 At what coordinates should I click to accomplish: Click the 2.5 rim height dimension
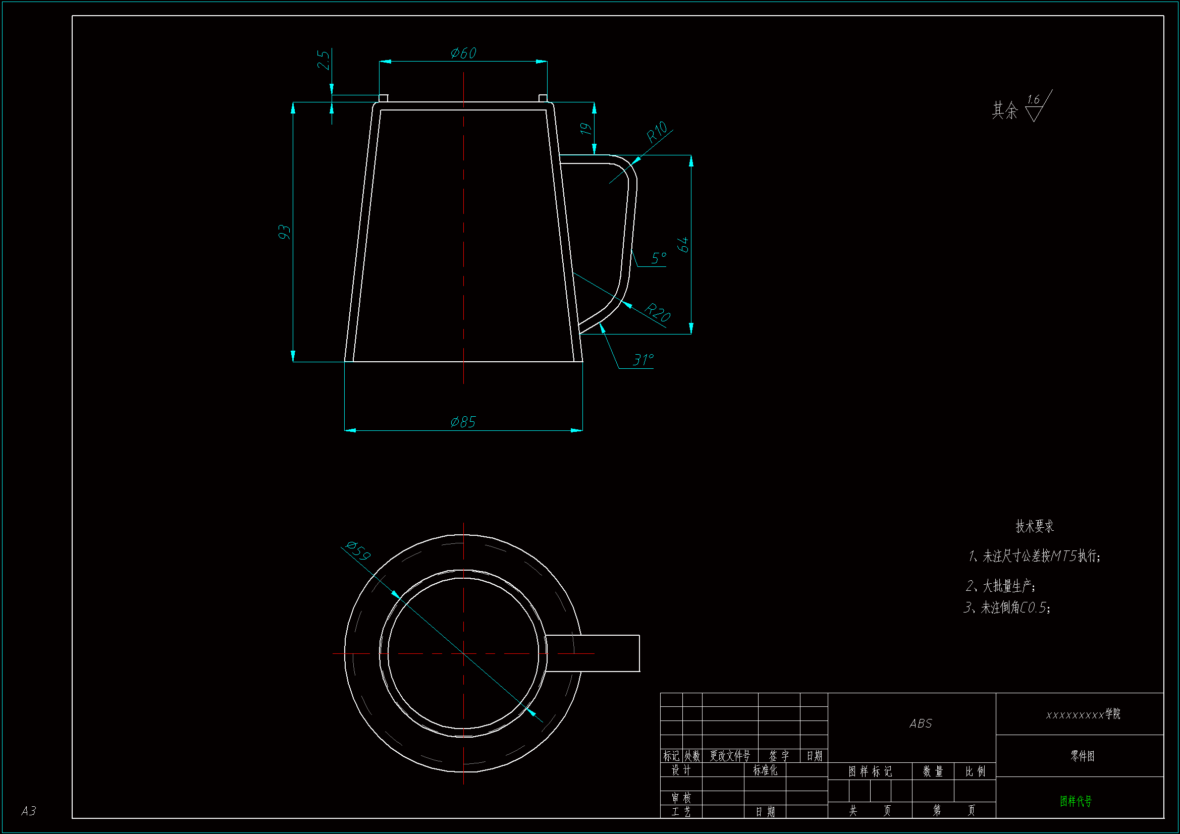pos(323,60)
